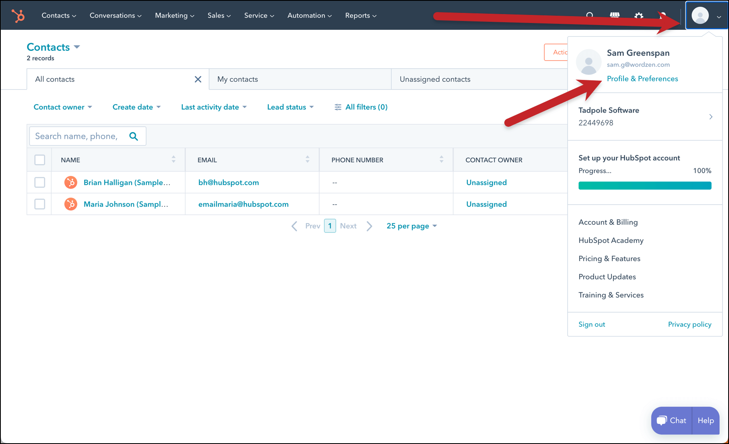Open the Help button
Viewport: 729px width, 444px height.
click(x=706, y=421)
